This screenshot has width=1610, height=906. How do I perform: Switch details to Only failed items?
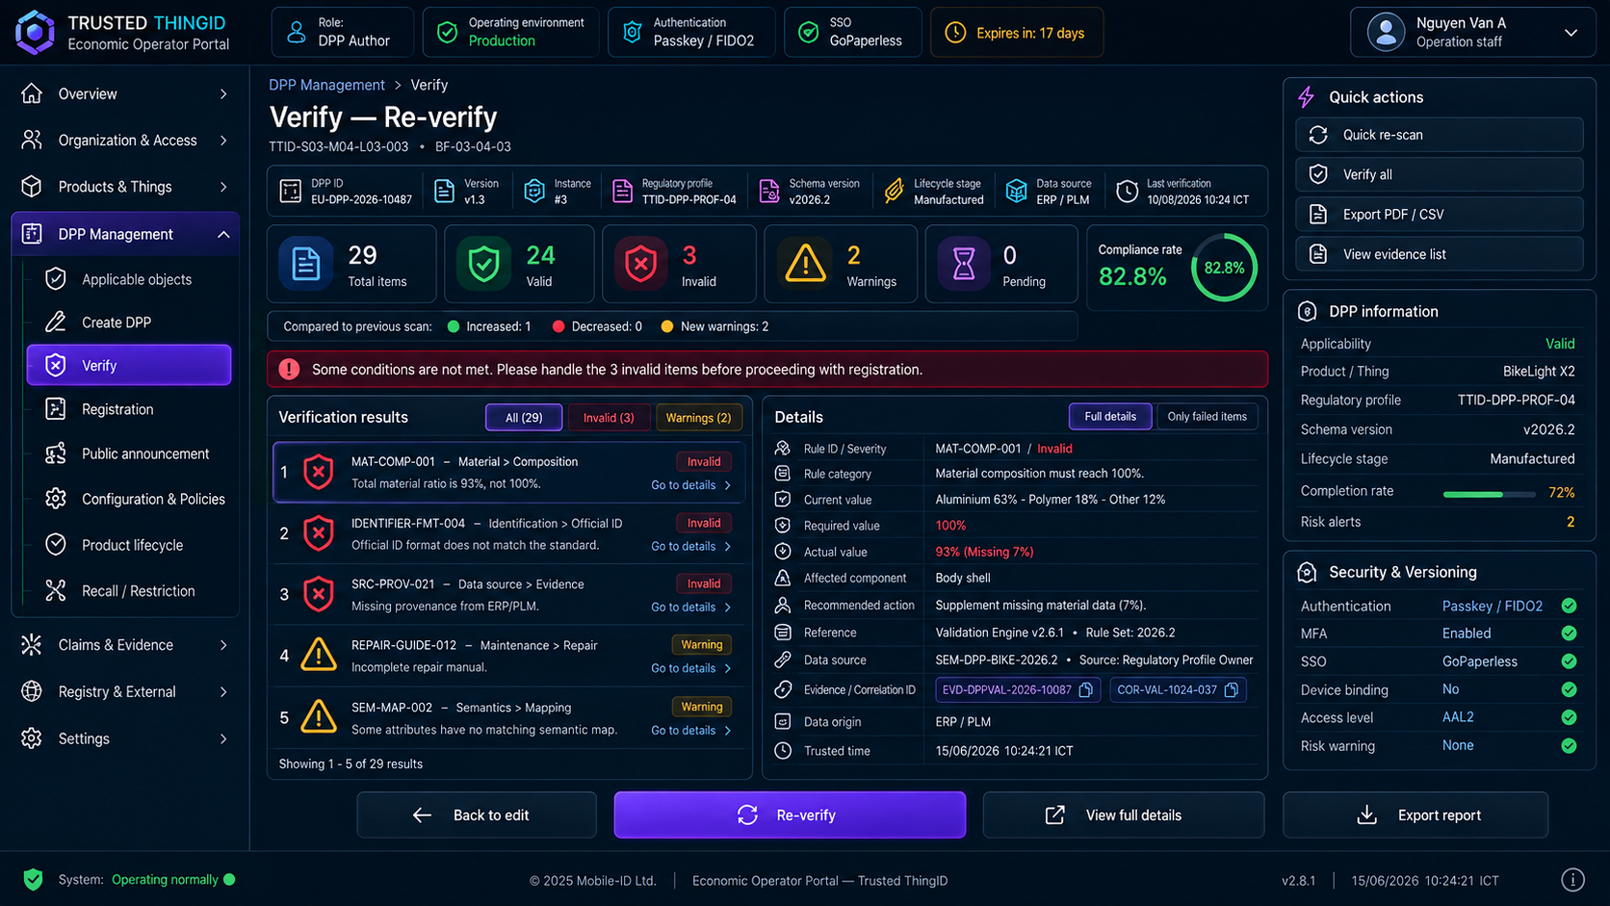pyautogui.click(x=1207, y=417)
